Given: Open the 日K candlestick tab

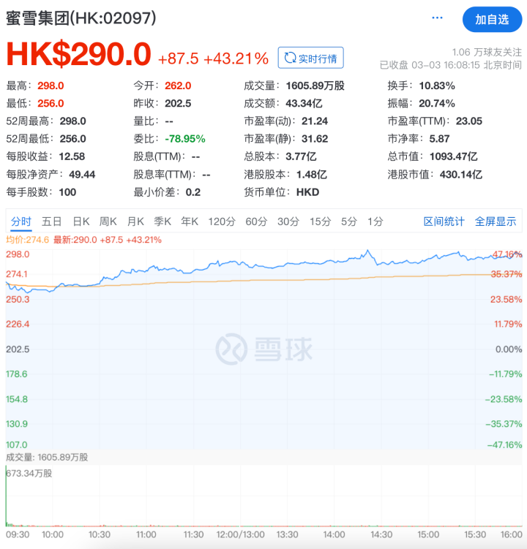Looking at the screenshot, I should pyautogui.click(x=81, y=221).
